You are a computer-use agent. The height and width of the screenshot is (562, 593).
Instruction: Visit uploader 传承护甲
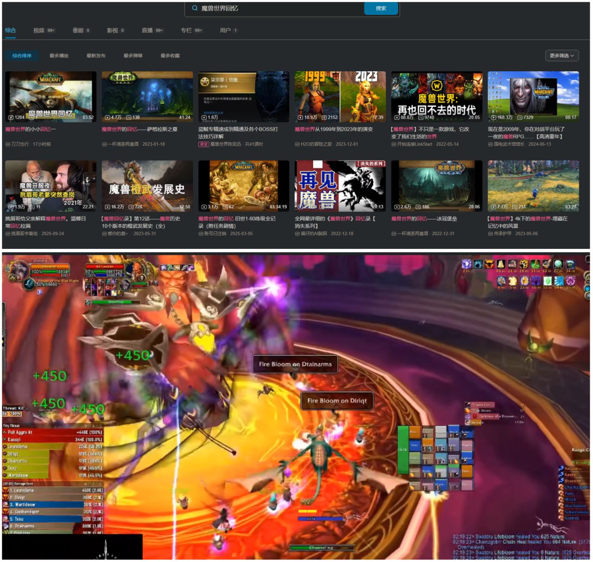(x=503, y=234)
